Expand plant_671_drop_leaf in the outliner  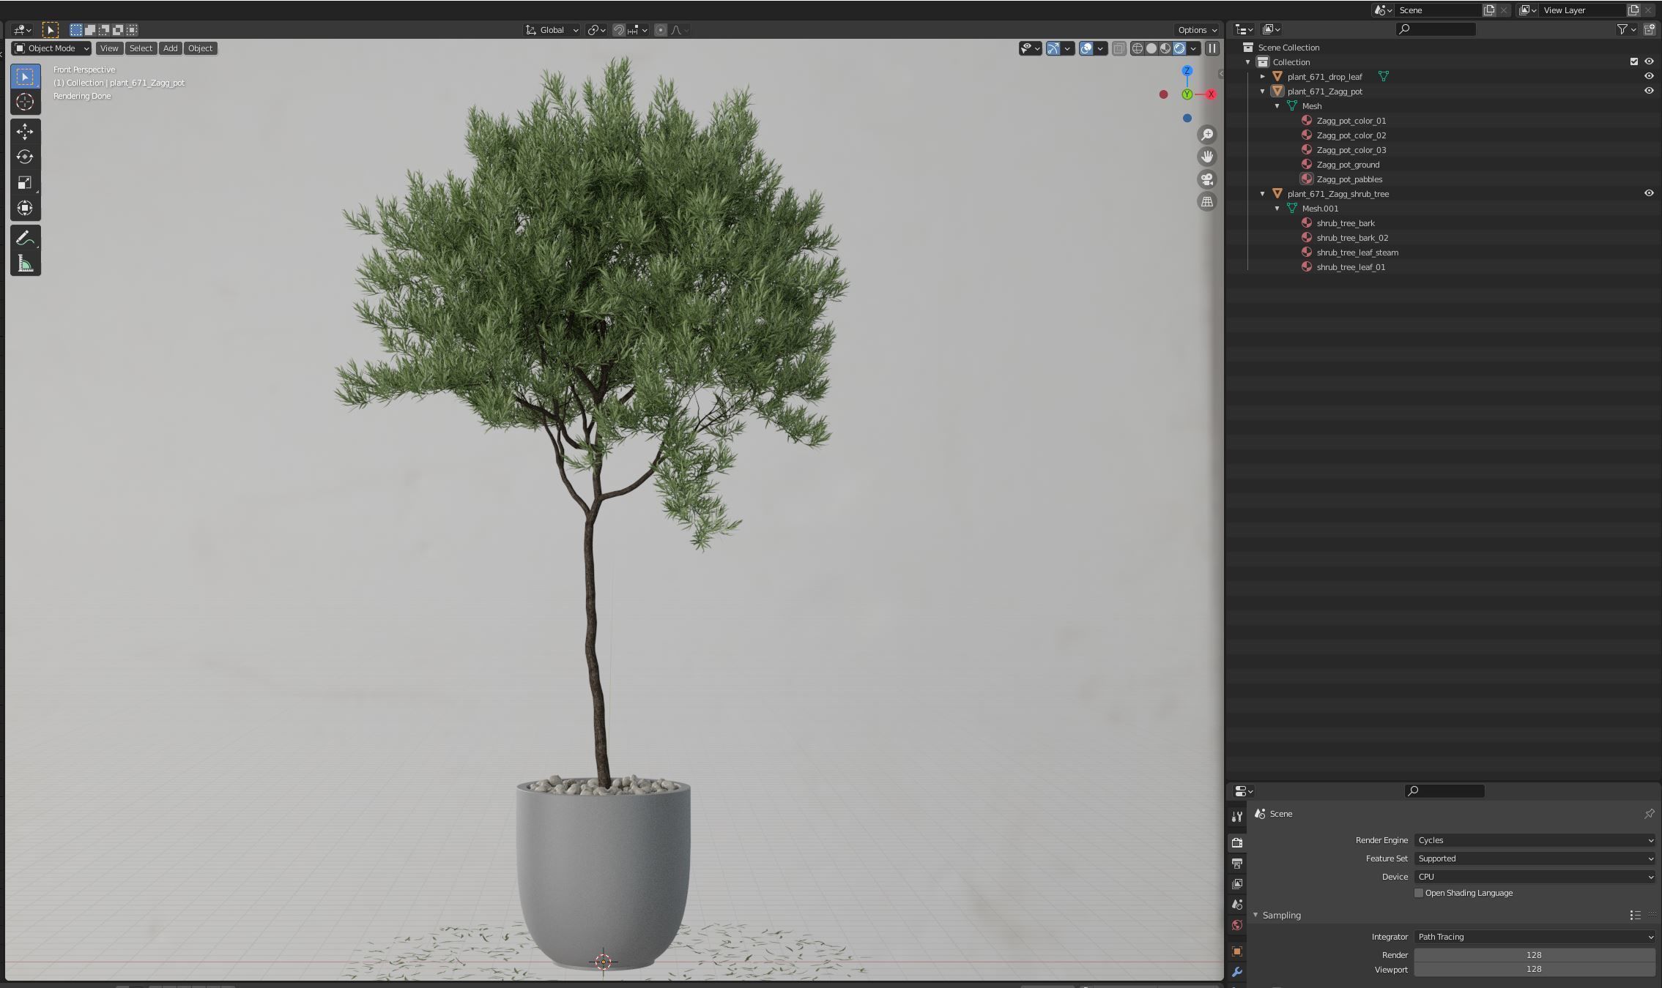1263,76
